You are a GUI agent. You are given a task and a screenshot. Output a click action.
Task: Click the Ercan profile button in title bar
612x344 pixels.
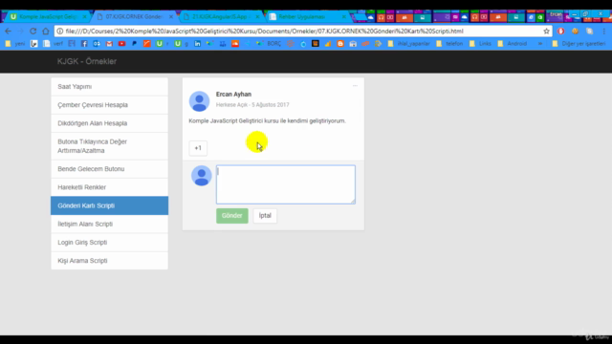(x=556, y=14)
